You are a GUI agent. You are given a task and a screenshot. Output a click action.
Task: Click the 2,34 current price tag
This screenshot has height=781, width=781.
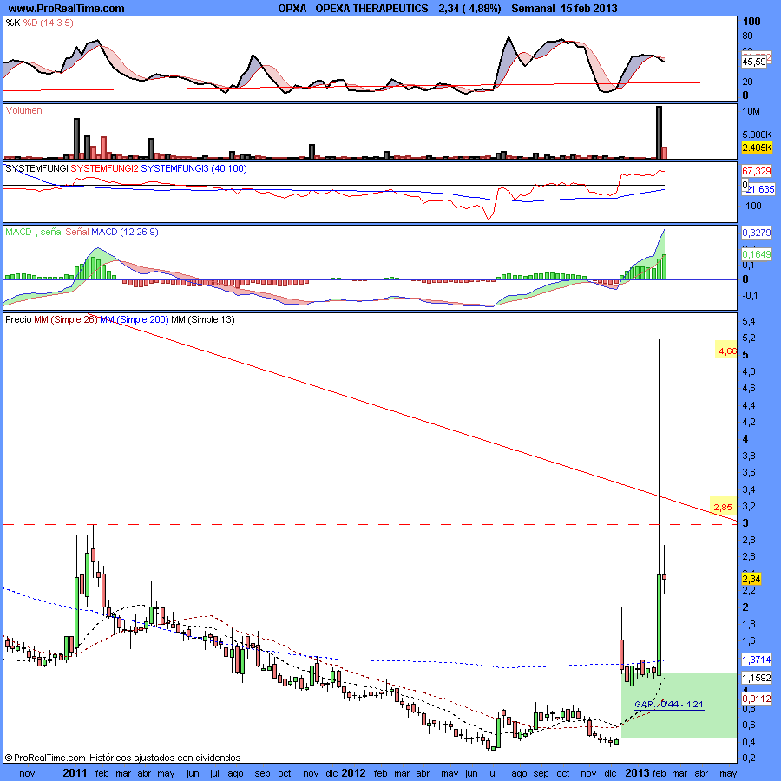pos(751,579)
